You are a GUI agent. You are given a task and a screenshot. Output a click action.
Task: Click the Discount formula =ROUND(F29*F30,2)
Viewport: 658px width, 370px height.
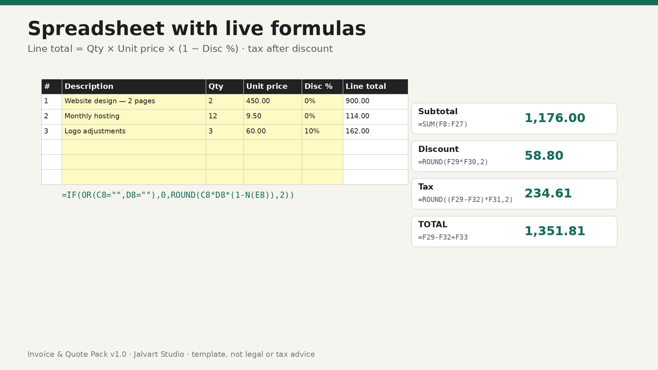453,162
